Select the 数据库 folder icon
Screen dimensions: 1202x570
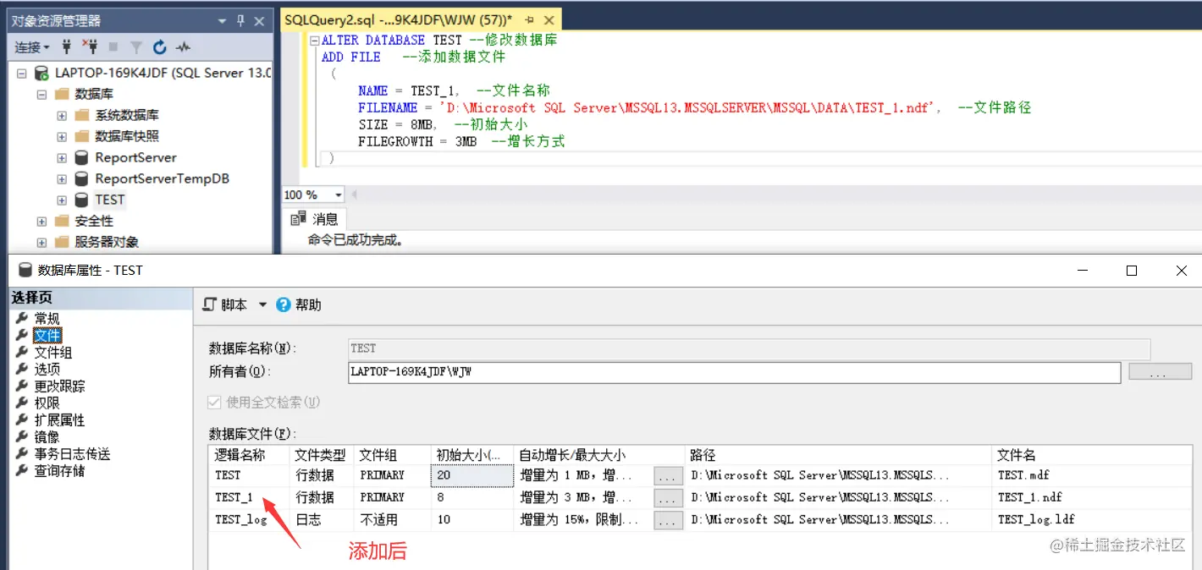pos(61,95)
